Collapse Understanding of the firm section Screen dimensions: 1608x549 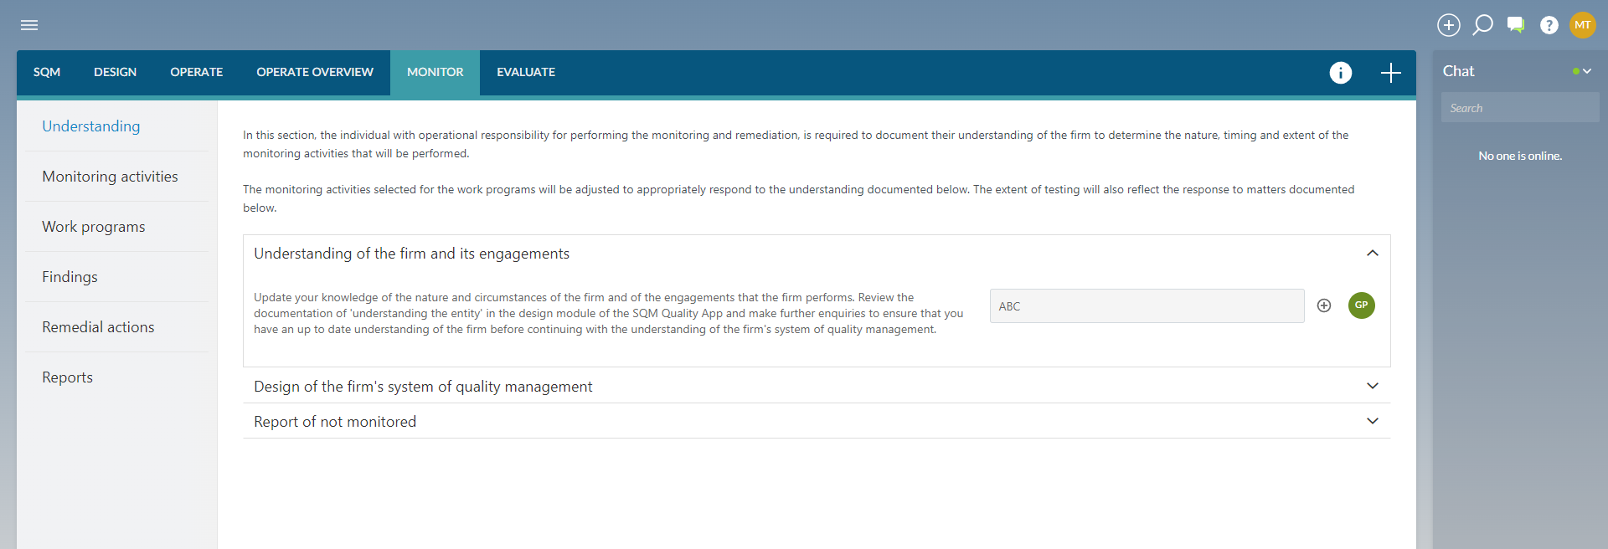click(1372, 254)
